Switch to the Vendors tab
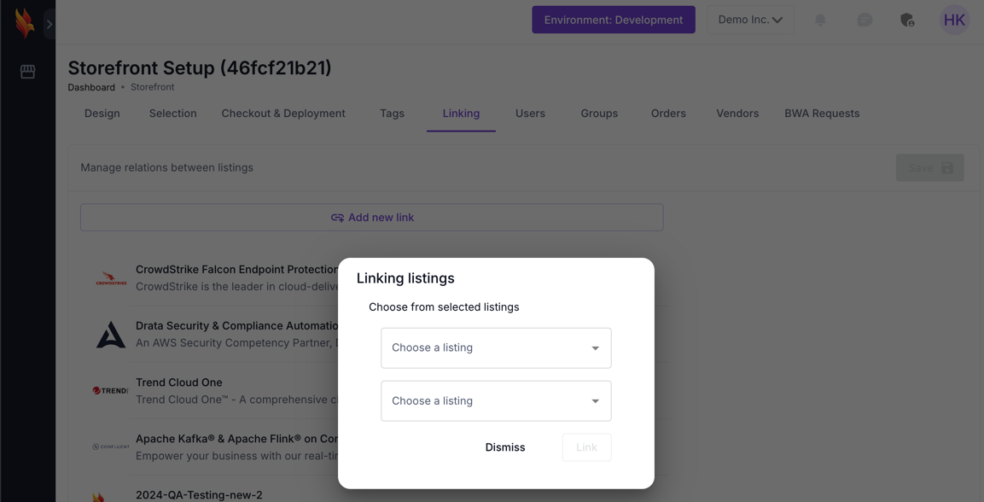 coord(737,114)
